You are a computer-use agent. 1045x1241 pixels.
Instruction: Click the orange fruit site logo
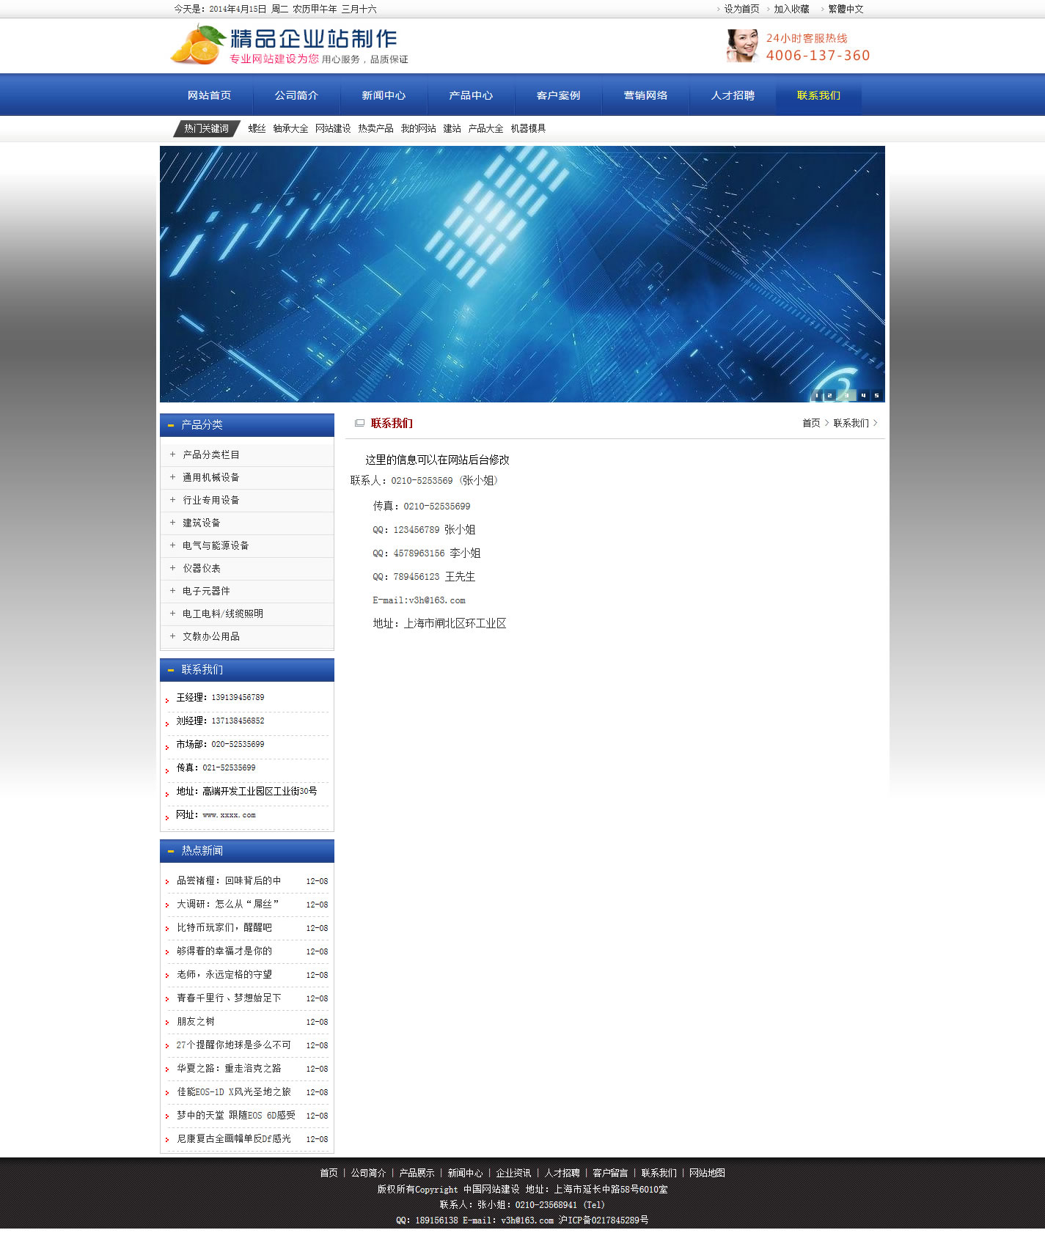click(197, 45)
